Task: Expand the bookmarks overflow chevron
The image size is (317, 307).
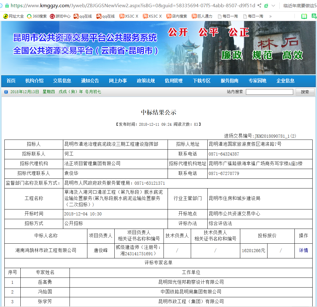Action: point(270,16)
